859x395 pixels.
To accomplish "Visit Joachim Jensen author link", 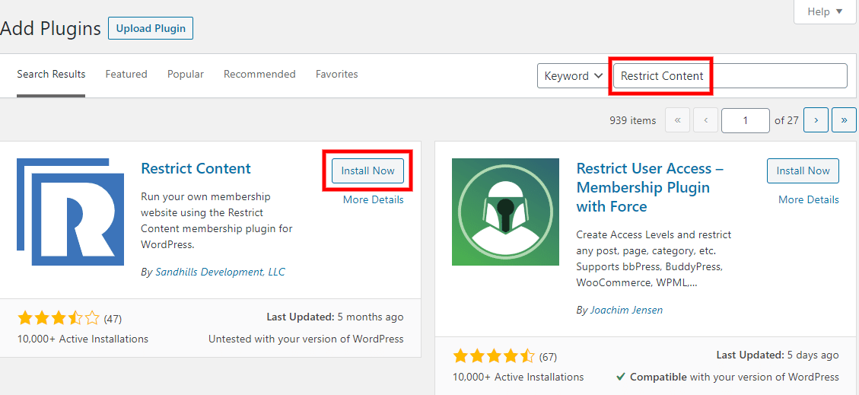I will 626,310.
